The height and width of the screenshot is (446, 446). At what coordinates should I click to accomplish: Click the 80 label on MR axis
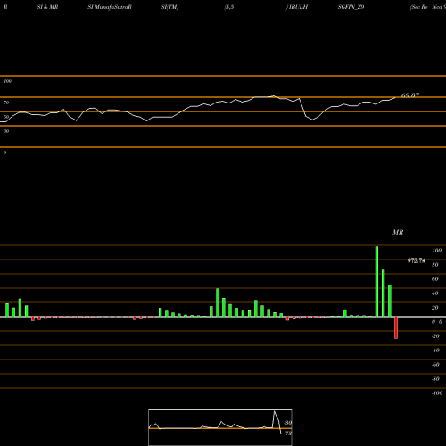[x=435, y=265]
